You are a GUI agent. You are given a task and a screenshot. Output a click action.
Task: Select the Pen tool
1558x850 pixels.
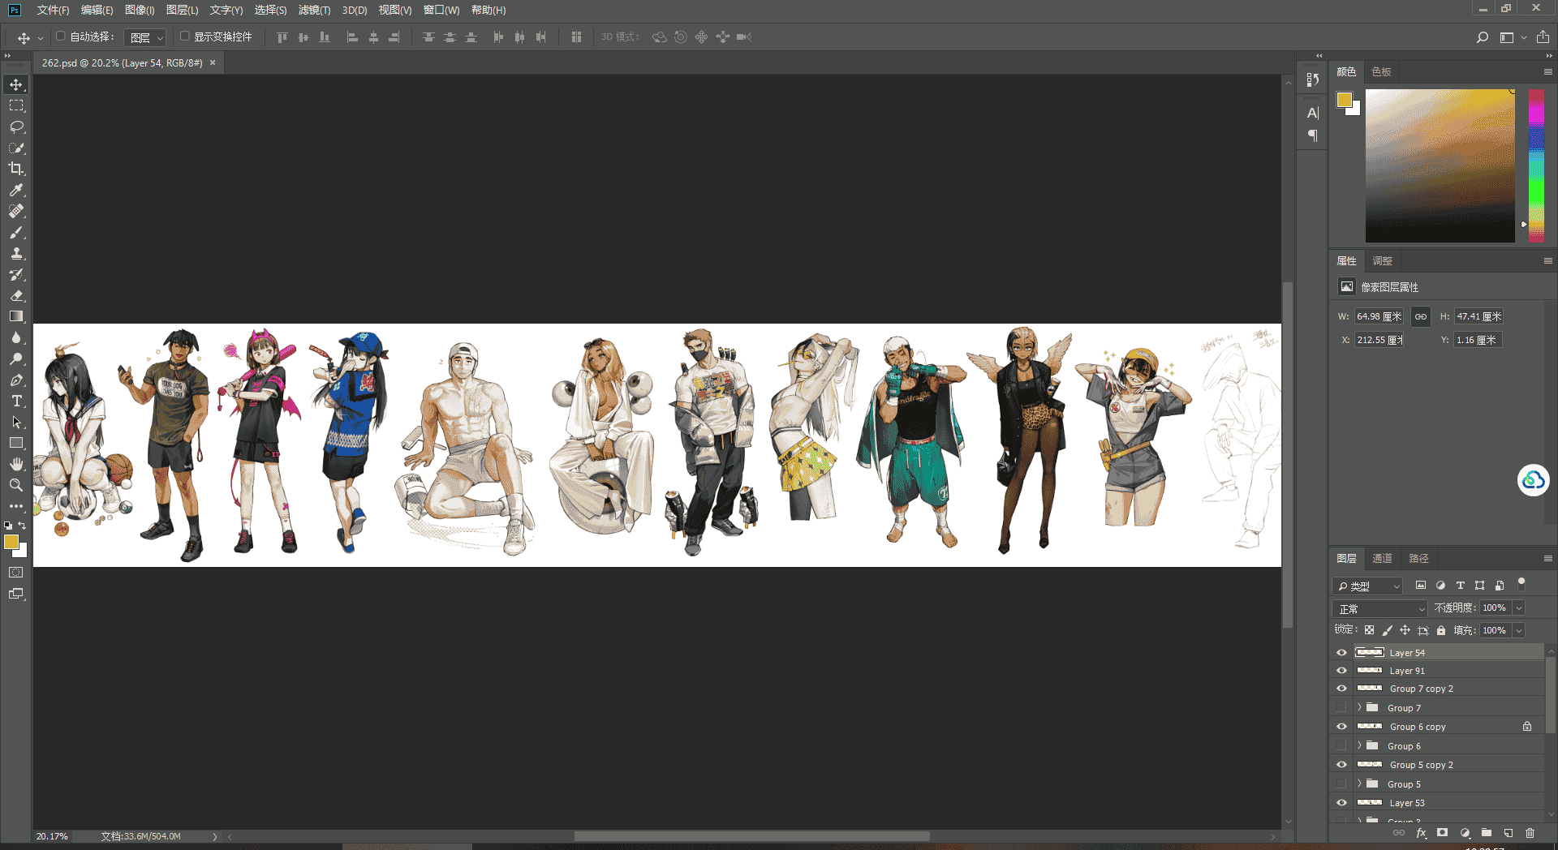tap(16, 380)
